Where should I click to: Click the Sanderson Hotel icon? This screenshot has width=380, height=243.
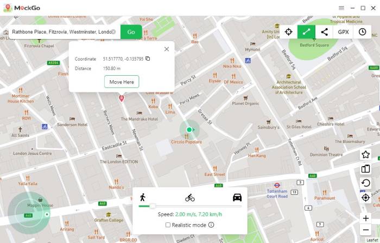pyautogui.click(x=72, y=119)
